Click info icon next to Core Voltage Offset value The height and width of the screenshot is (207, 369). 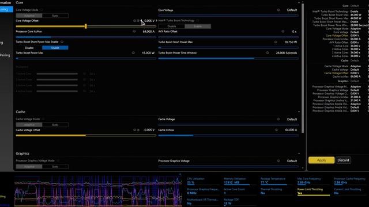coord(134,21)
